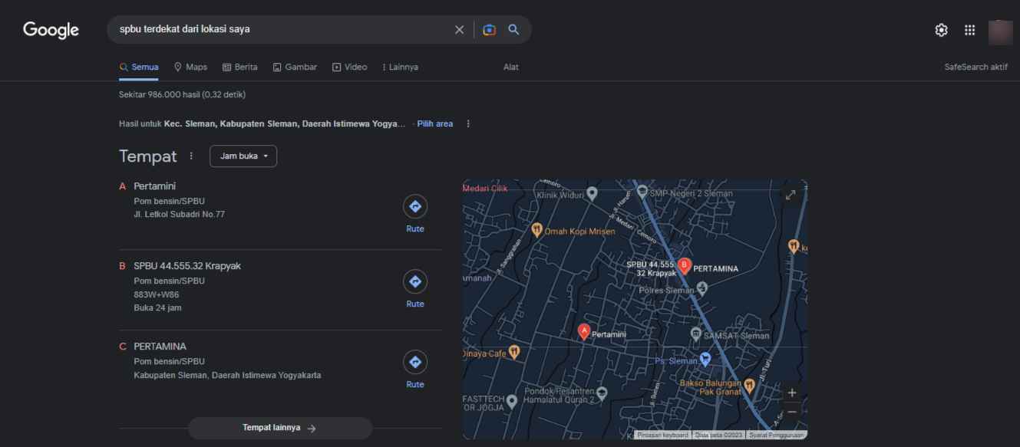Open the Alat tools option
This screenshot has width=1020, height=447.
pos(510,67)
